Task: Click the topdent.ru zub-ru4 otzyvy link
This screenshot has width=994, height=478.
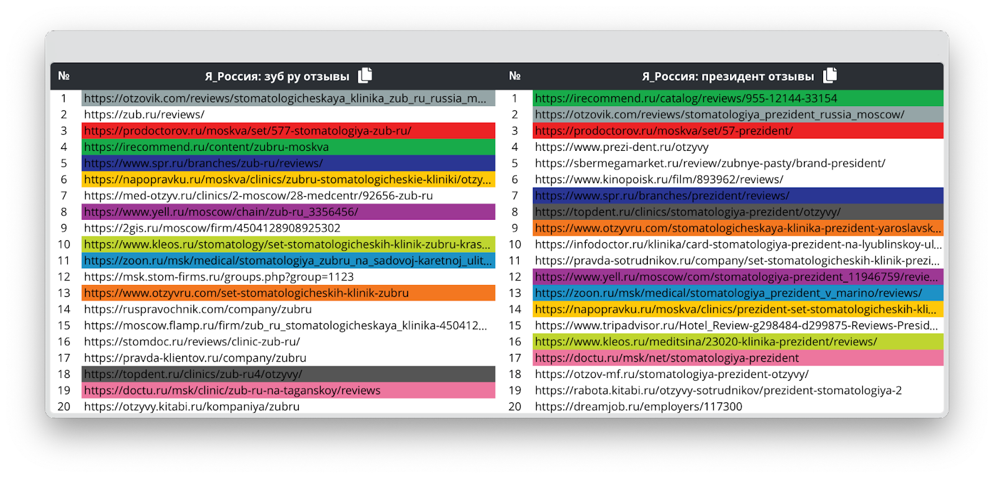Action: click(193, 374)
